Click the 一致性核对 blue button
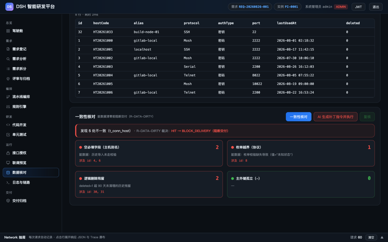 pos(299,117)
